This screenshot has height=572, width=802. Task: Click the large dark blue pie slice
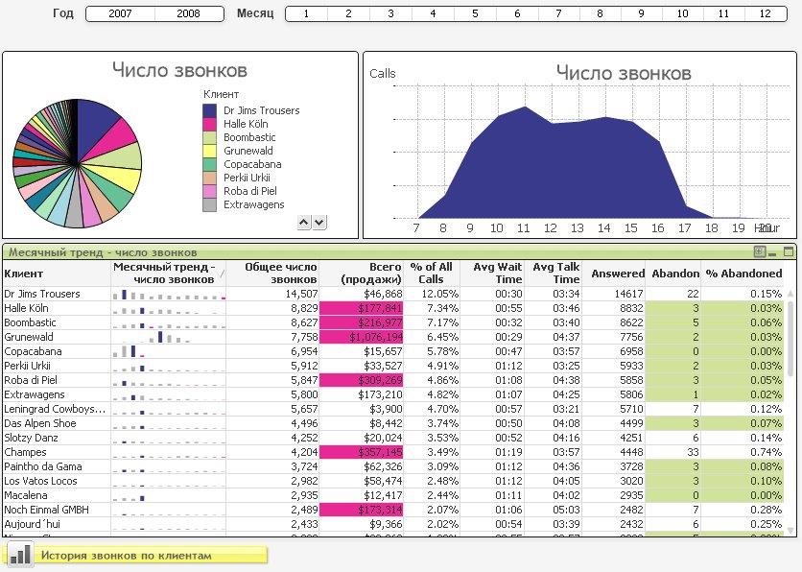[x=95, y=126]
